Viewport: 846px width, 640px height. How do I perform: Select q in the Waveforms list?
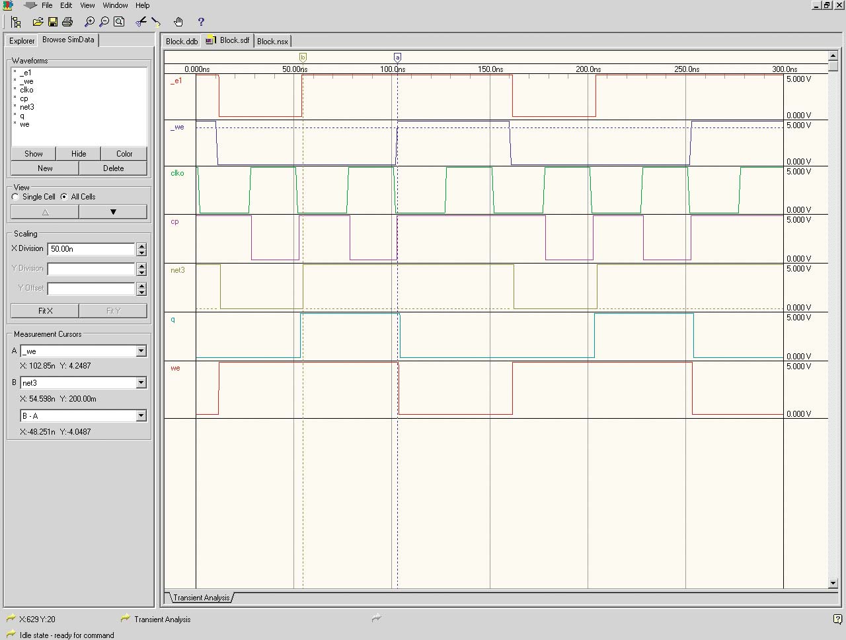22,116
